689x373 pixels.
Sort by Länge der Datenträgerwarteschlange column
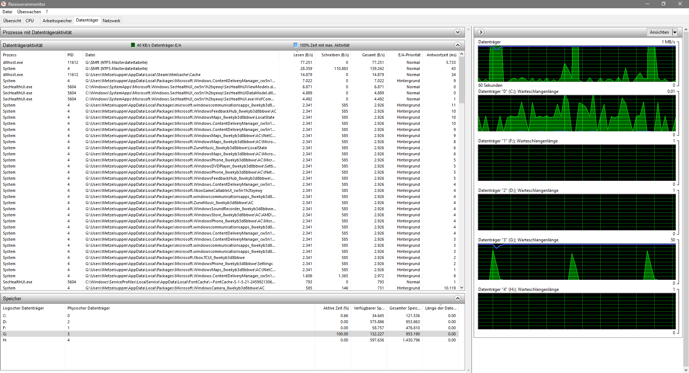(441, 308)
